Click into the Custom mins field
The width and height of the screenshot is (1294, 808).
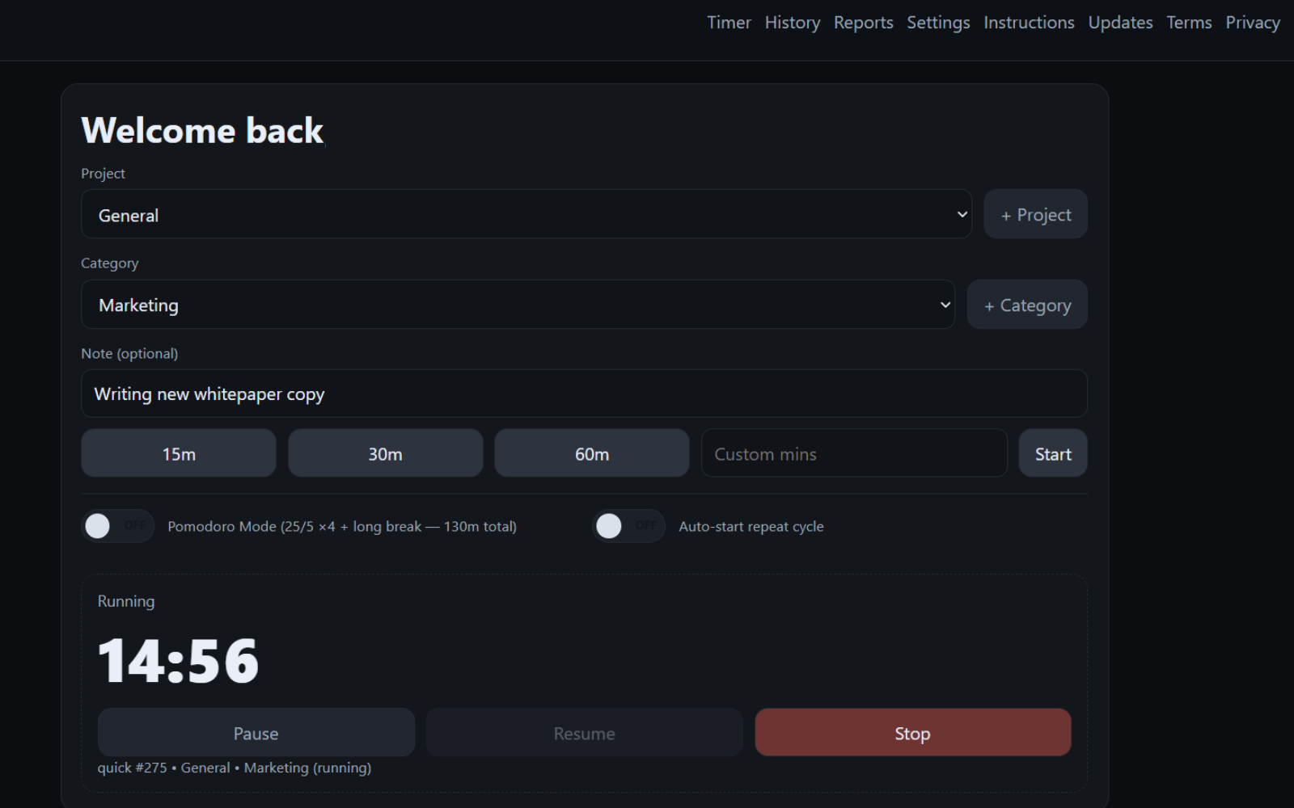pos(853,453)
